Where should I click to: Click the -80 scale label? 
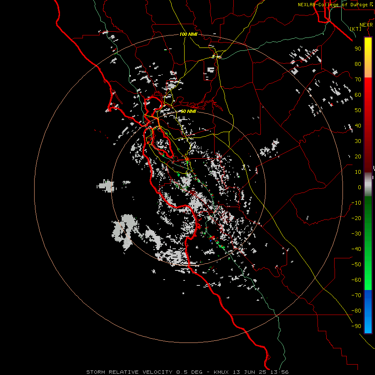click(x=356, y=311)
